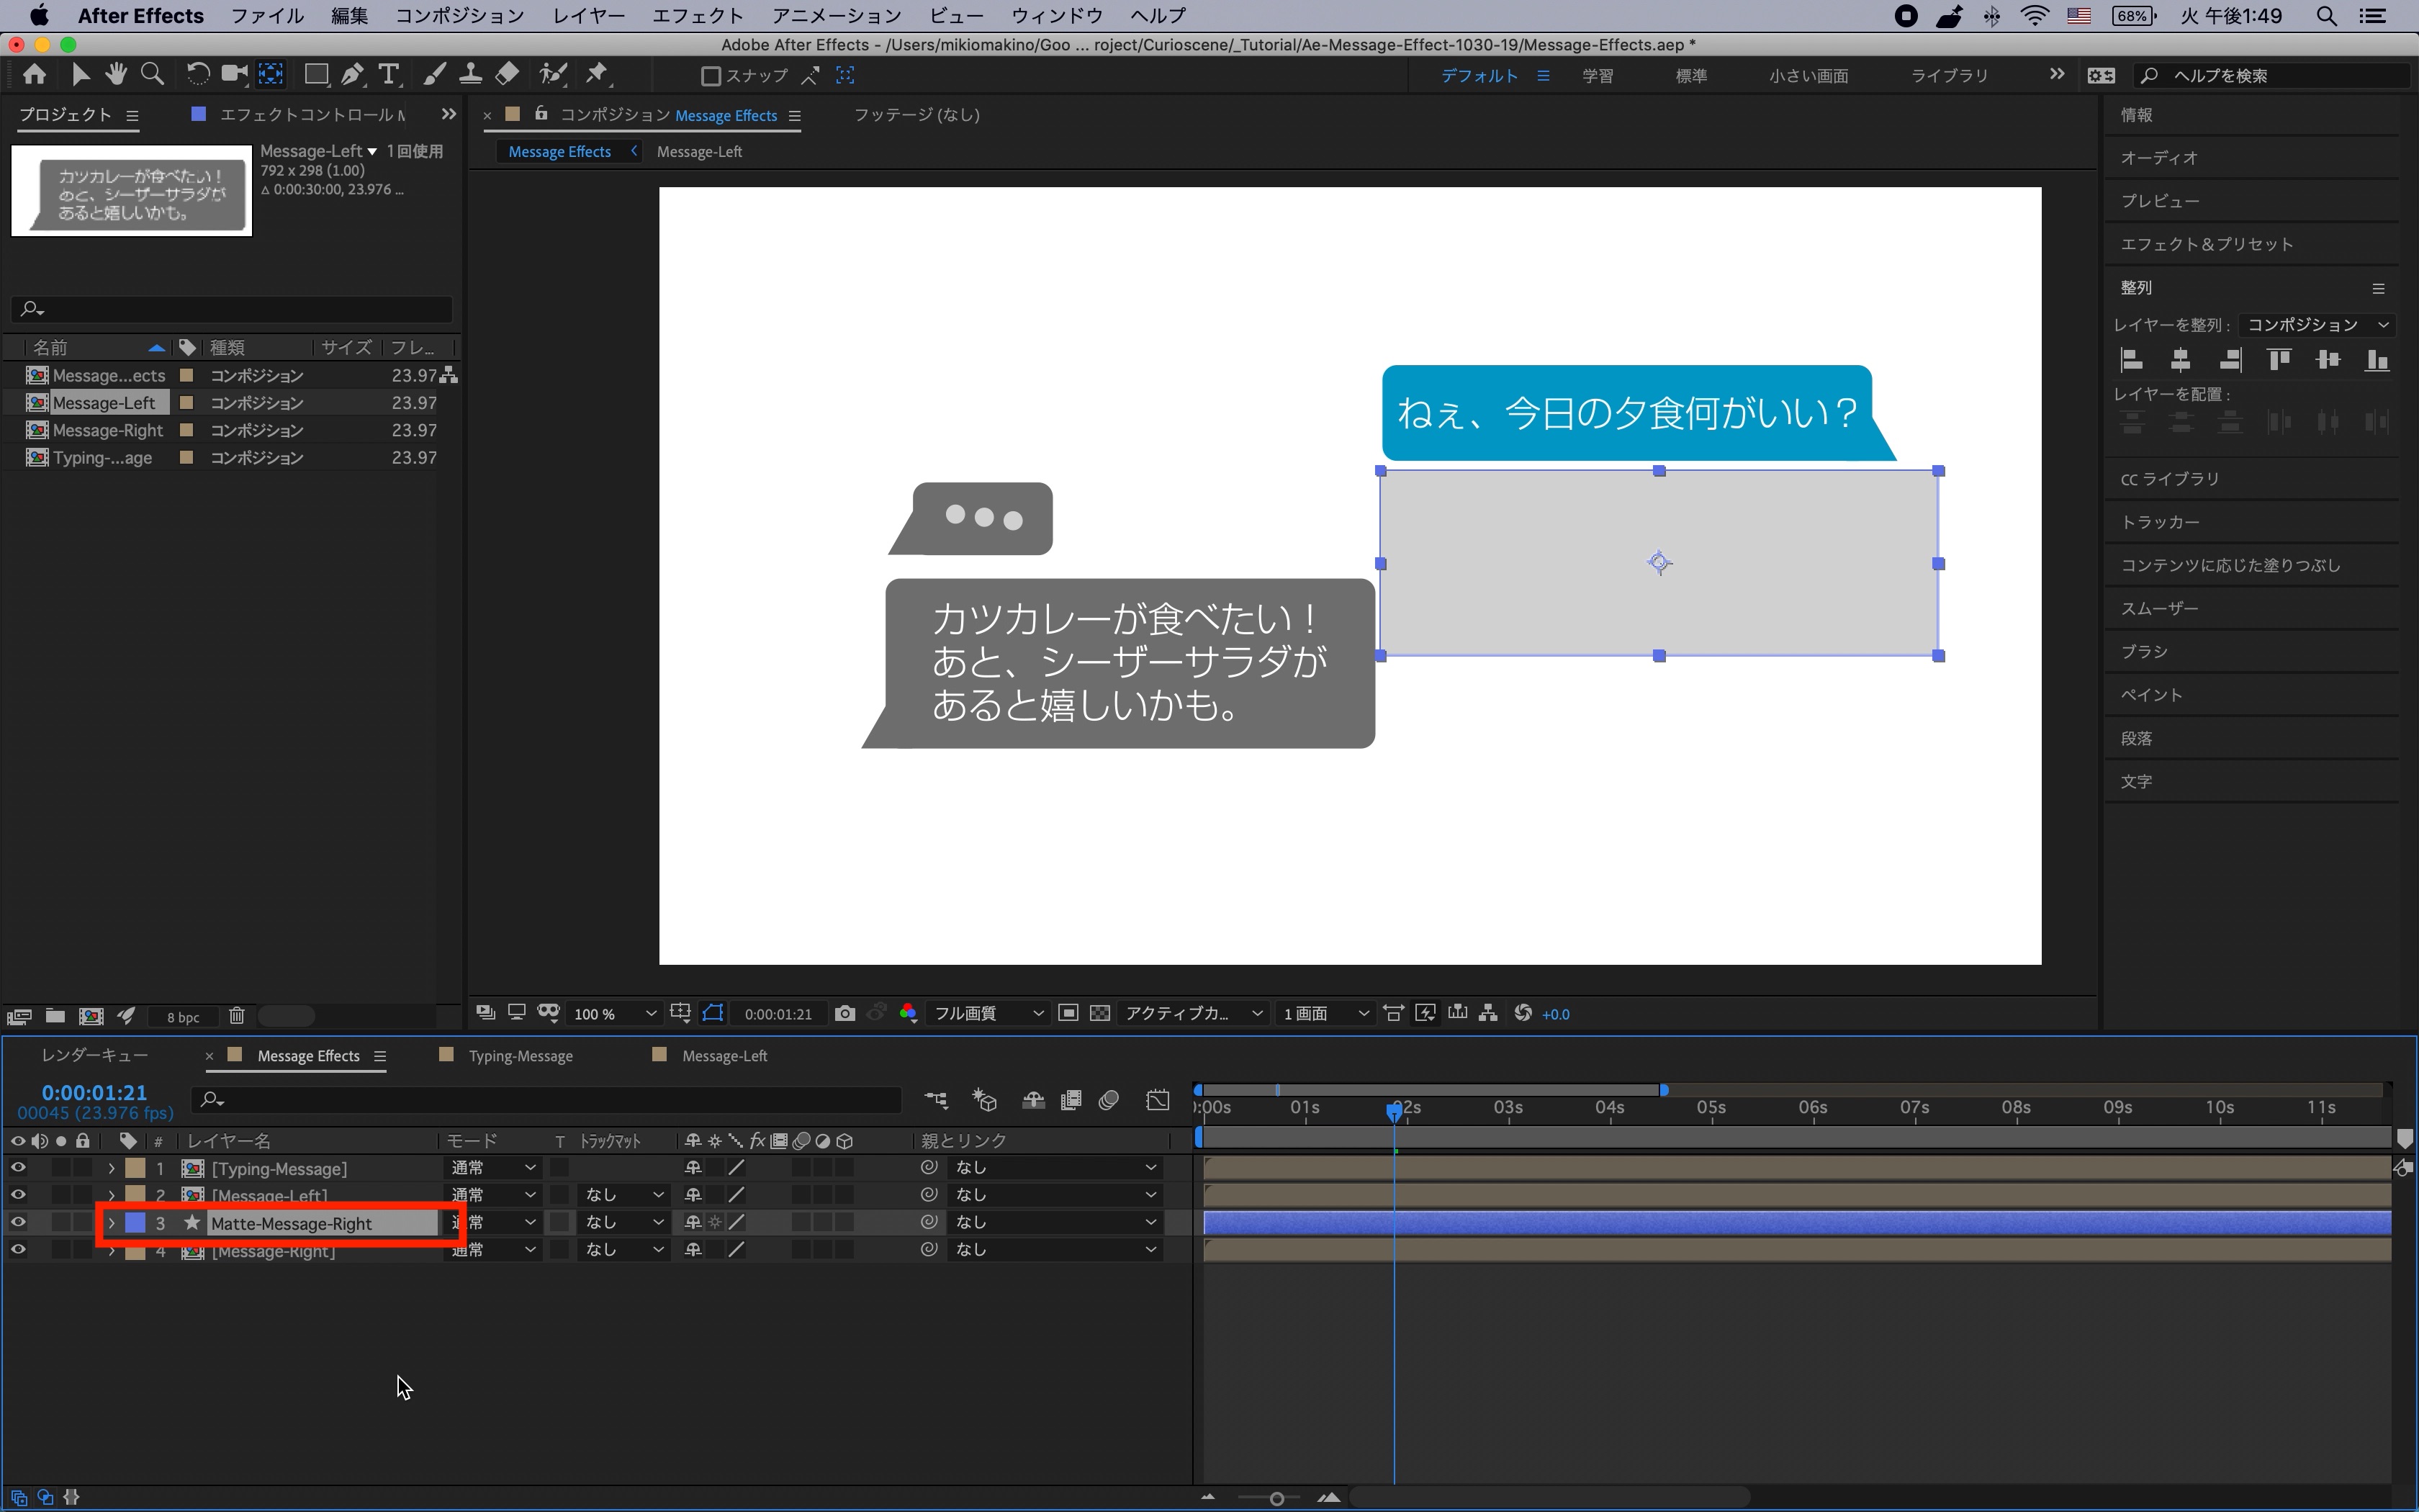Select the Type tool
The width and height of the screenshot is (2419, 1512).
pos(389,75)
